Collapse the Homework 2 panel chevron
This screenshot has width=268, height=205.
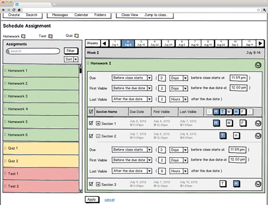click(258, 65)
